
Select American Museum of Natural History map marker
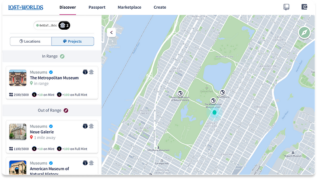(180, 93)
